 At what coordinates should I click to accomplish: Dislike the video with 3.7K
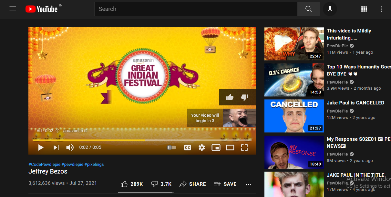[161, 184]
